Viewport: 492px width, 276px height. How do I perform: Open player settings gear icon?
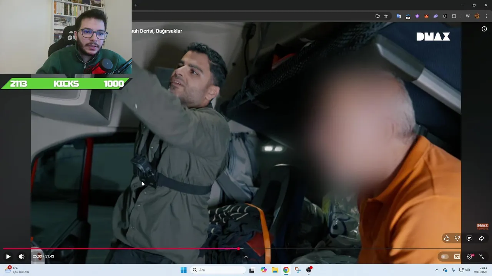point(469,256)
